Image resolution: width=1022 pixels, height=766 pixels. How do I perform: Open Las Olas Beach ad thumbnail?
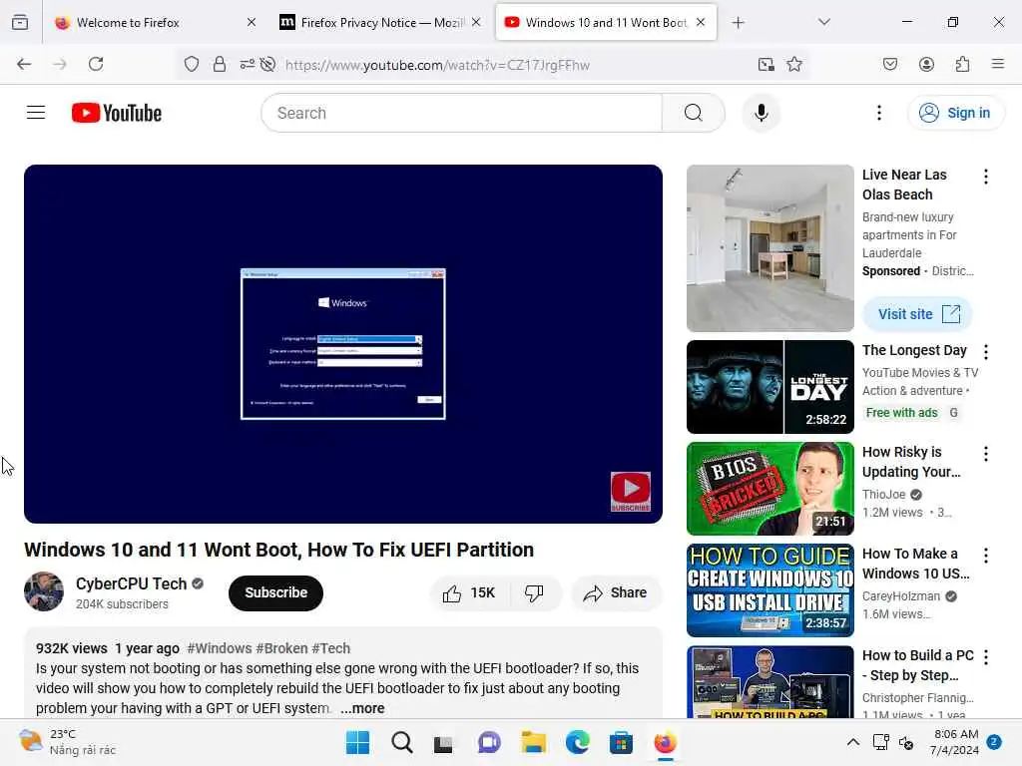(769, 247)
